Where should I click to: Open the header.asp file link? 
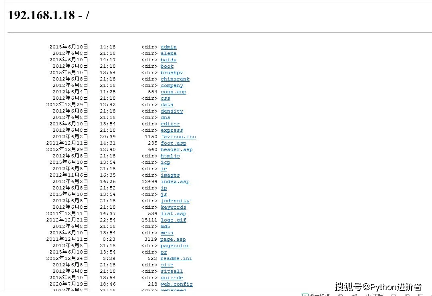pyautogui.click(x=177, y=149)
